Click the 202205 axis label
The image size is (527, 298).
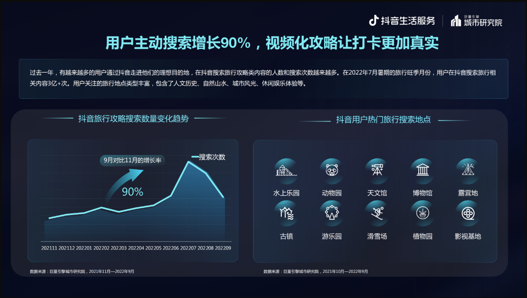154,248
